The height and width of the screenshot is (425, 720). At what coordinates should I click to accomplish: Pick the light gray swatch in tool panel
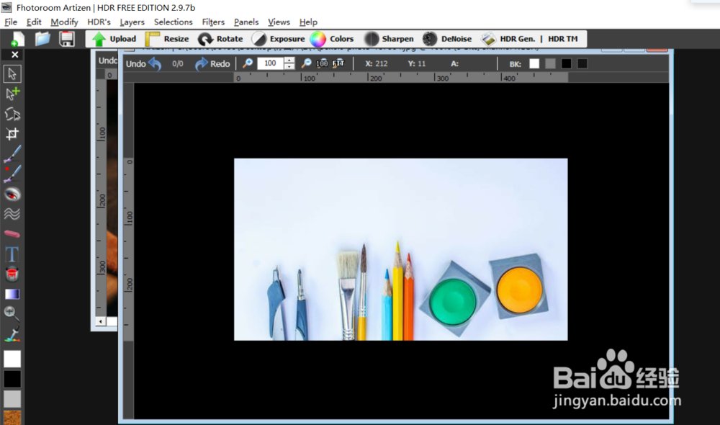click(x=12, y=399)
